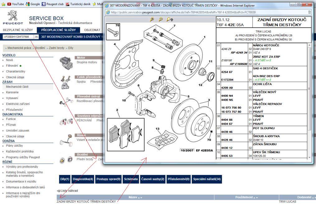Select the Motor engine thumbnail
The width and height of the screenshot is (316, 207).
coord(66,63)
